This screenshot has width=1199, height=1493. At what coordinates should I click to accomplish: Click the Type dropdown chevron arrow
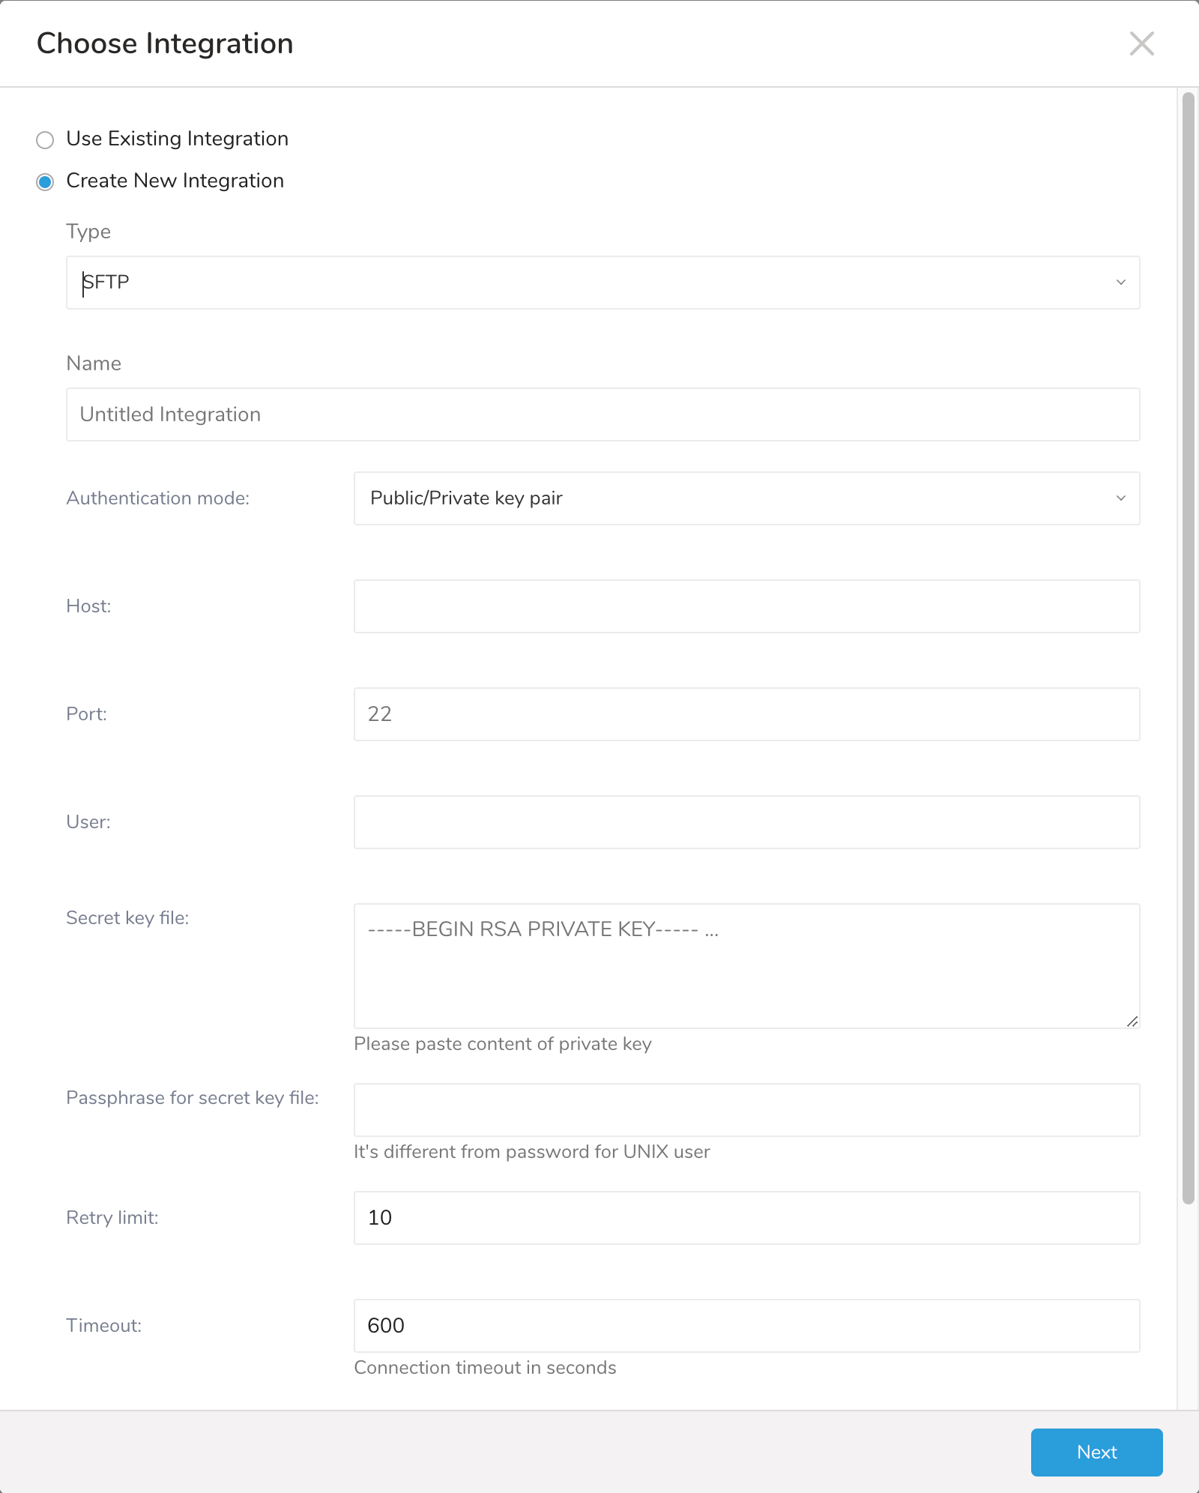click(1120, 283)
